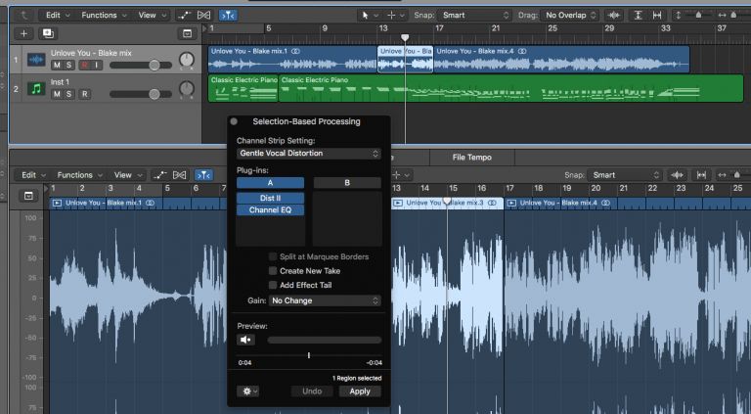Toggle Catch Playhead in Tracks area toolbar

228,16
